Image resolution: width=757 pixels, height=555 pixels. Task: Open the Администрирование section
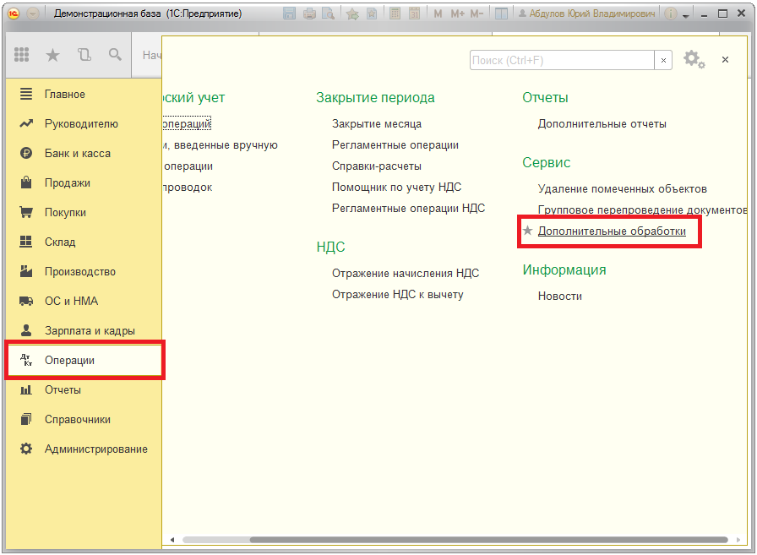point(95,449)
